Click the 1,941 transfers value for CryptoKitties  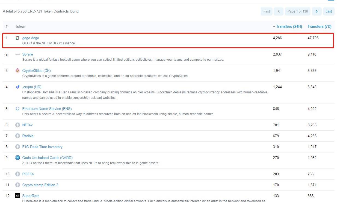coord(277,71)
